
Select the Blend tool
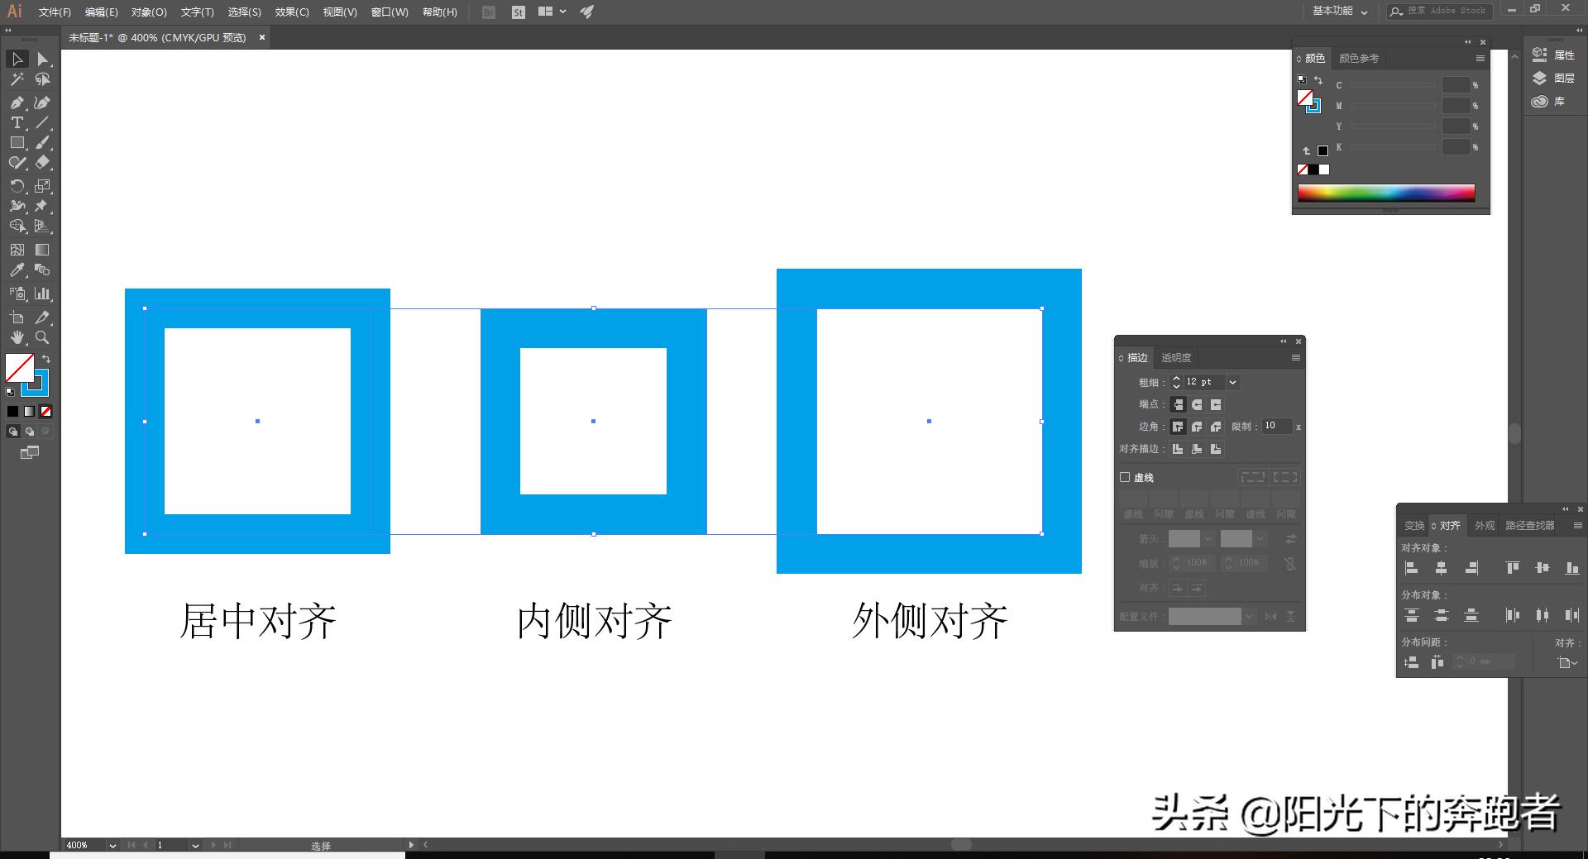(x=43, y=270)
